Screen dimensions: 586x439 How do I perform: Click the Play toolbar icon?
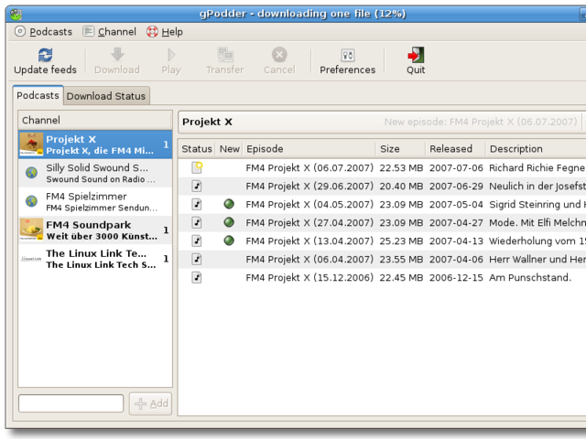171,55
